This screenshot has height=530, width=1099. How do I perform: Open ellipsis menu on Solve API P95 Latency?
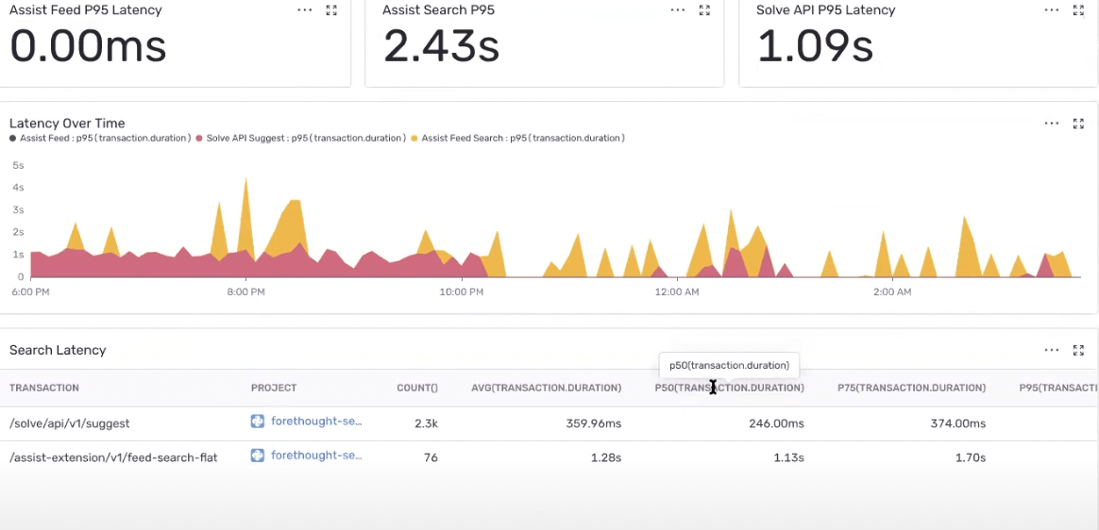pyautogui.click(x=1052, y=9)
